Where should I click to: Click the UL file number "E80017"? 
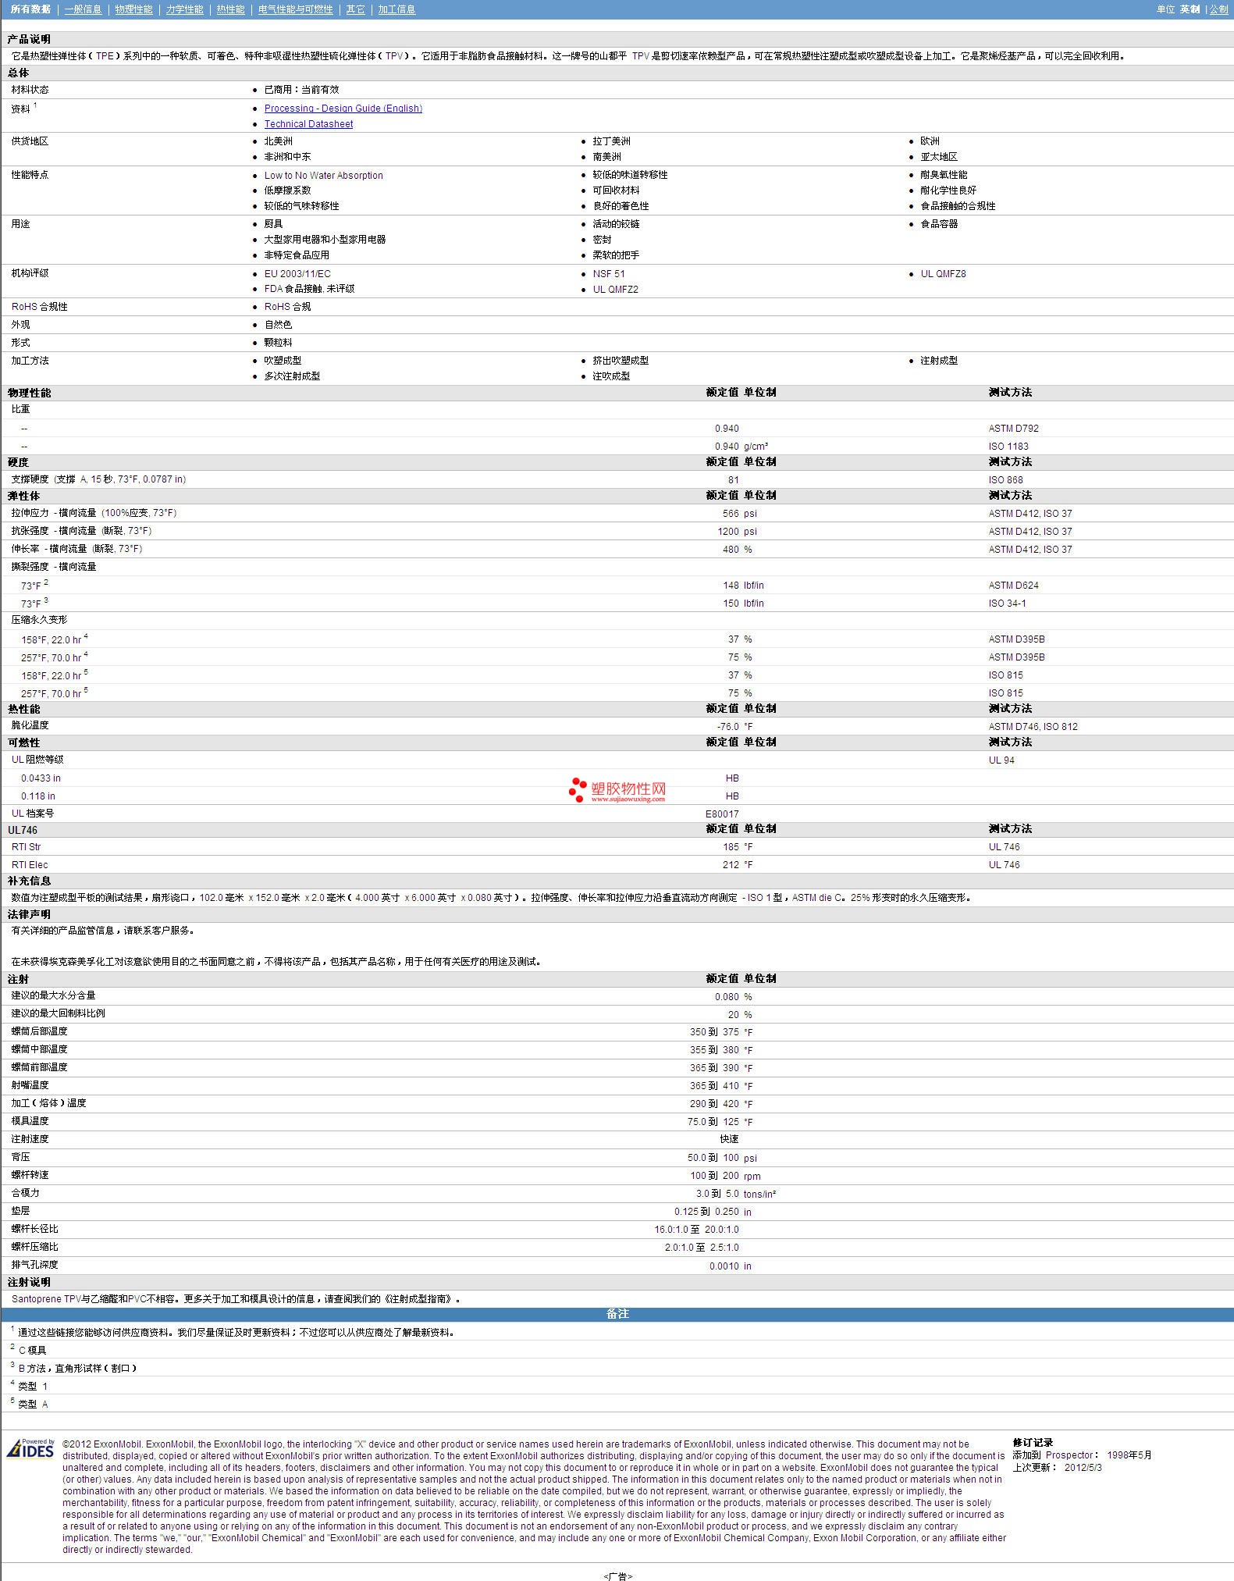pyautogui.click(x=722, y=814)
